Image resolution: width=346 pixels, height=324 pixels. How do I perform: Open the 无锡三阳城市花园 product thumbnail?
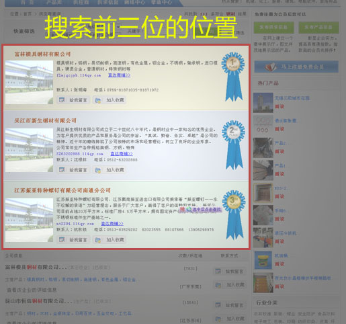pyautogui.click(x=263, y=103)
